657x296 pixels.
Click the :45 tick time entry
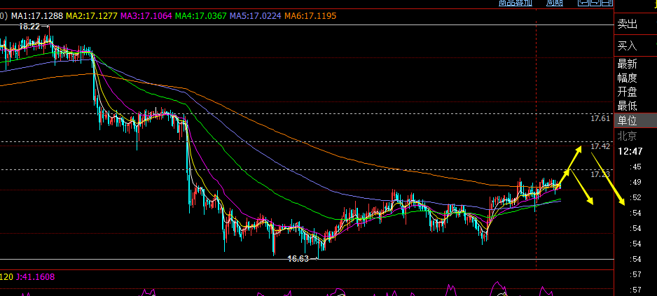(x=635, y=167)
